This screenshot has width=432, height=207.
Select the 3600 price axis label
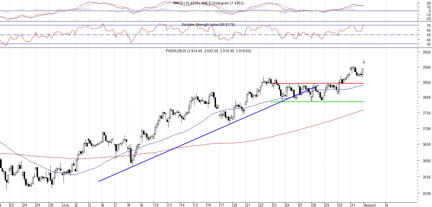[426, 161]
